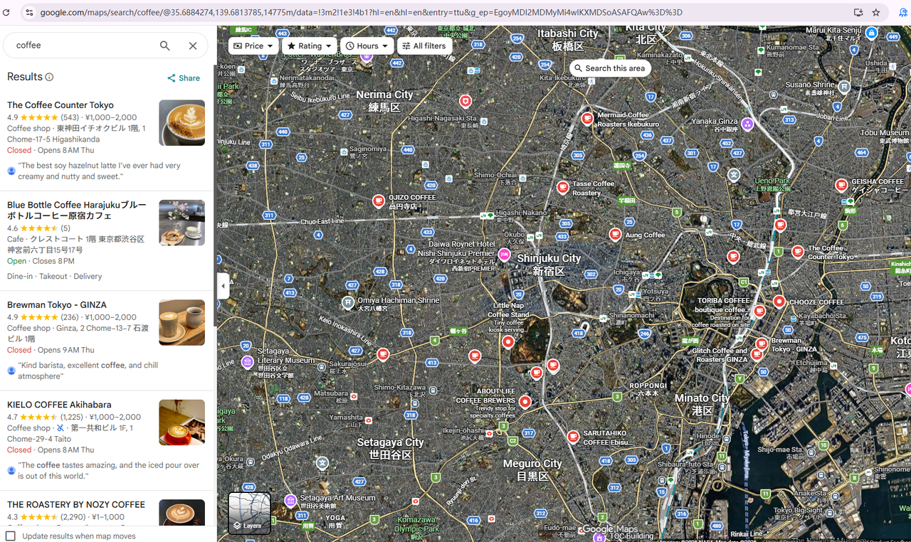Click the Setagaya City map label

[x=391, y=448]
